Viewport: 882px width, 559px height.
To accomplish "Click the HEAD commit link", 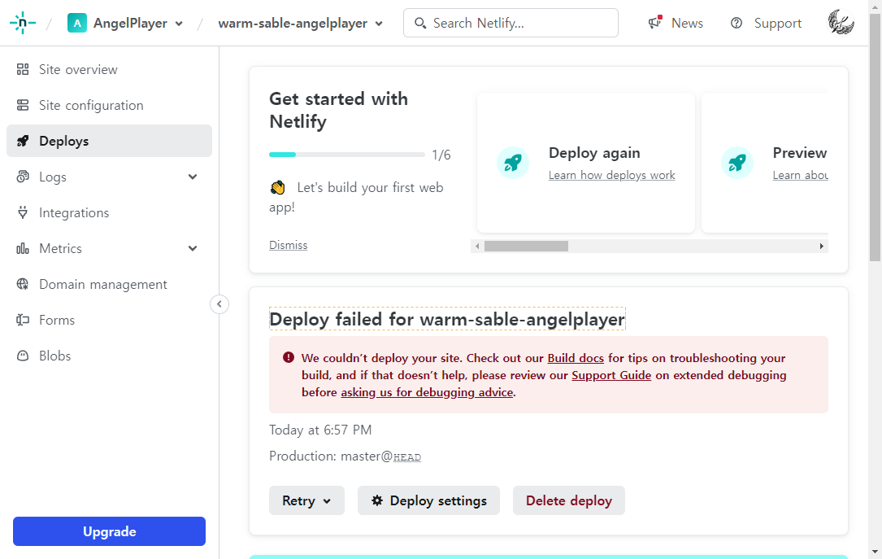I will [x=407, y=457].
